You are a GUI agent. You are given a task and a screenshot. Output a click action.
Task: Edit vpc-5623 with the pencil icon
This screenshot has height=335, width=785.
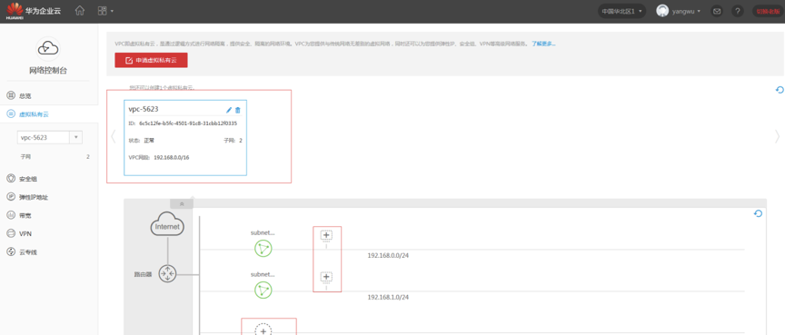coord(229,110)
